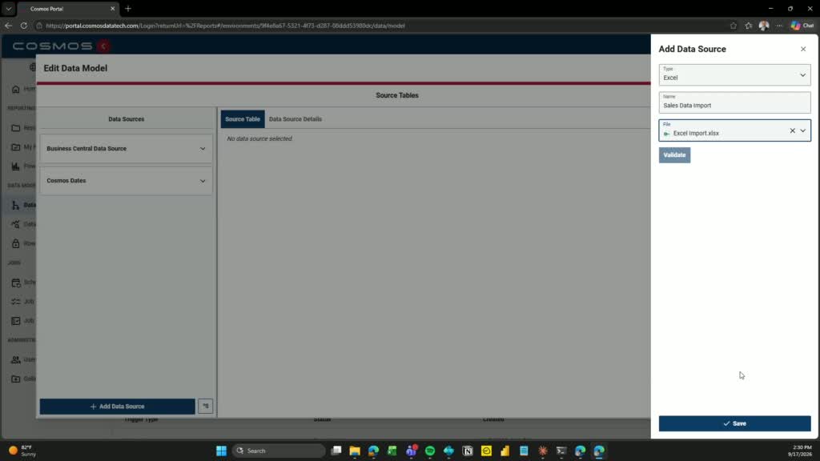Viewport: 820px width, 461px height.
Task: Bookmark this page with the star icon
Action: click(734, 26)
